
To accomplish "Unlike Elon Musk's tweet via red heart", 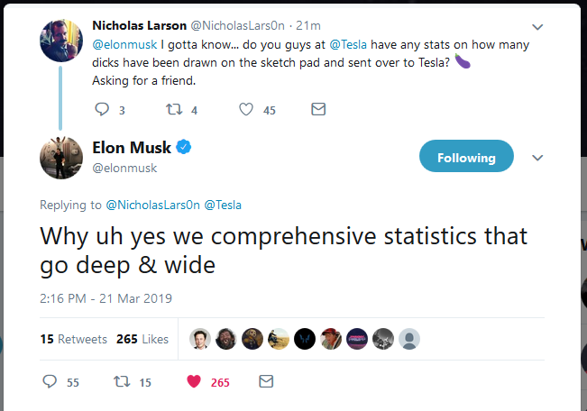I will click(194, 381).
